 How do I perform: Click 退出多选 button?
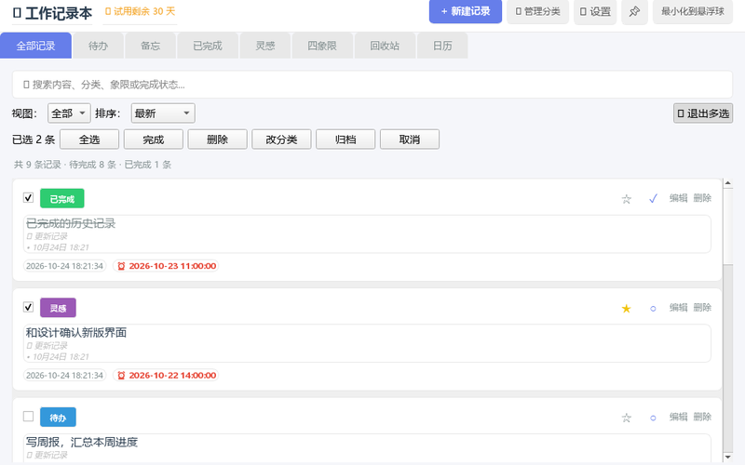coord(703,113)
